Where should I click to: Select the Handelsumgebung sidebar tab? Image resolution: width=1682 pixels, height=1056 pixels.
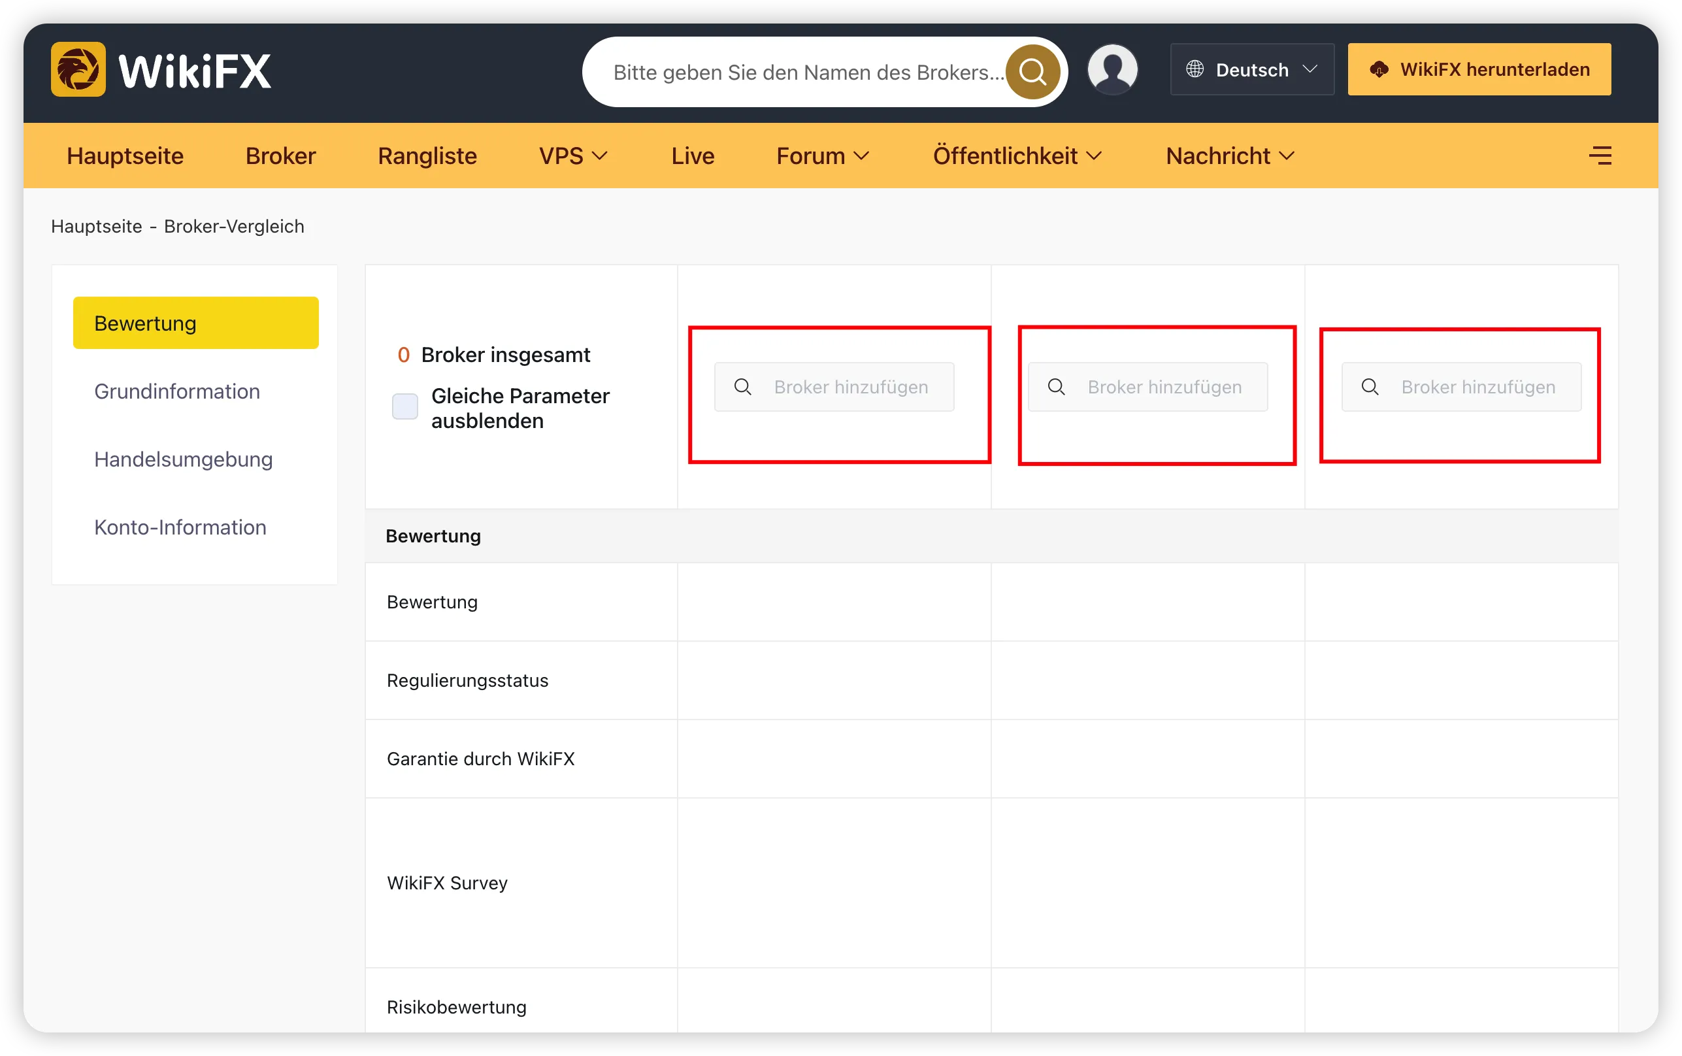(x=184, y=459)
